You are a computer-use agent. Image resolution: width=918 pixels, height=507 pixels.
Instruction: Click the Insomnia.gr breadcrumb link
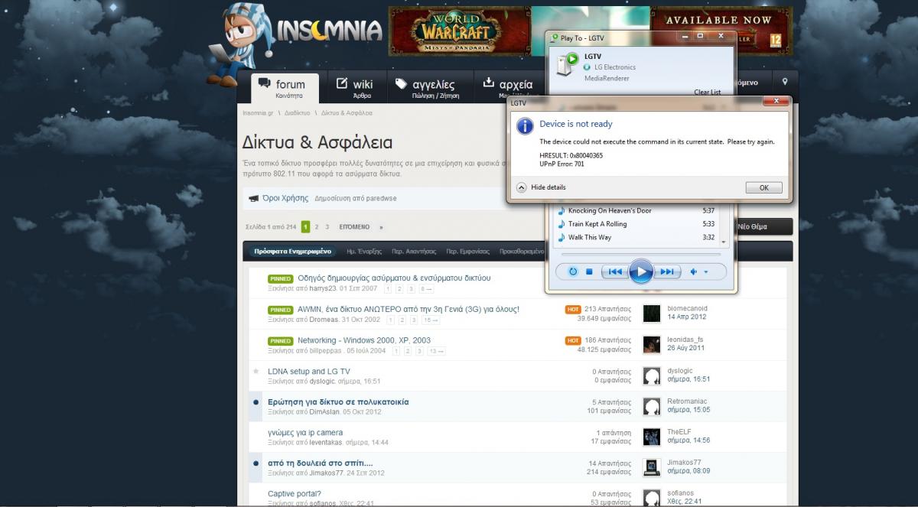(x=258, y=112)
